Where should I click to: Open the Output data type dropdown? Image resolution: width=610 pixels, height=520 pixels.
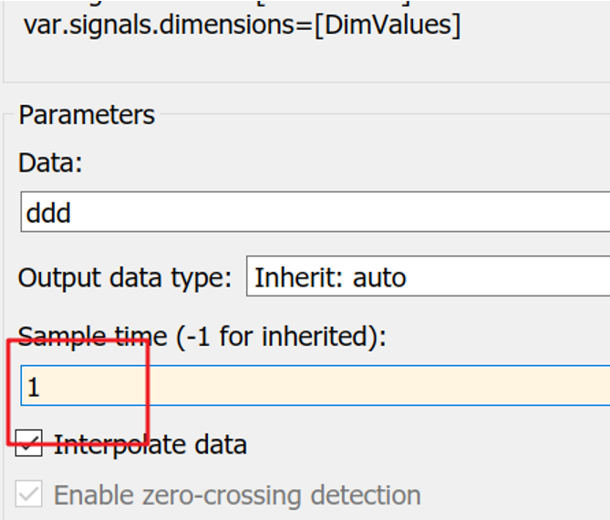tap(429, 277)
